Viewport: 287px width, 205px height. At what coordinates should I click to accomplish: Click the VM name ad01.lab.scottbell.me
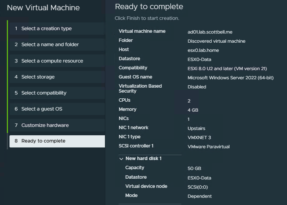tap(213, 32)
